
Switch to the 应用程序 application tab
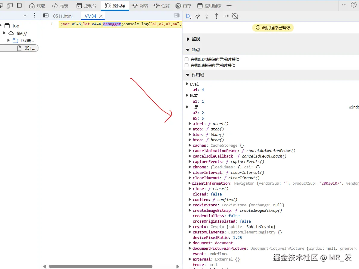tap(209, 6)
